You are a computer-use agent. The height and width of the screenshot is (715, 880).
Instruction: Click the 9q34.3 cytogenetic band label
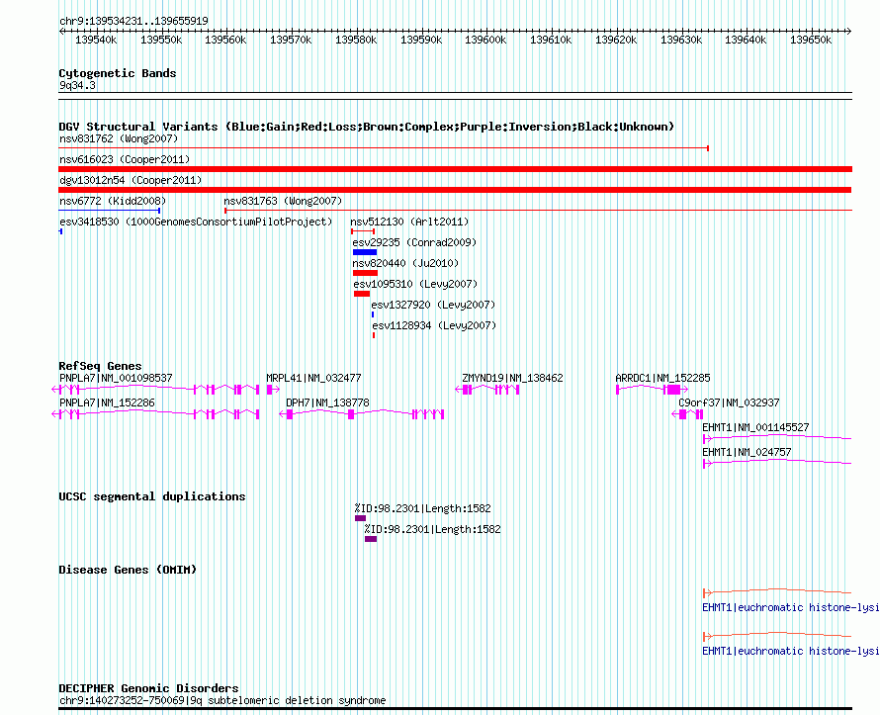[x=77, y=85]
